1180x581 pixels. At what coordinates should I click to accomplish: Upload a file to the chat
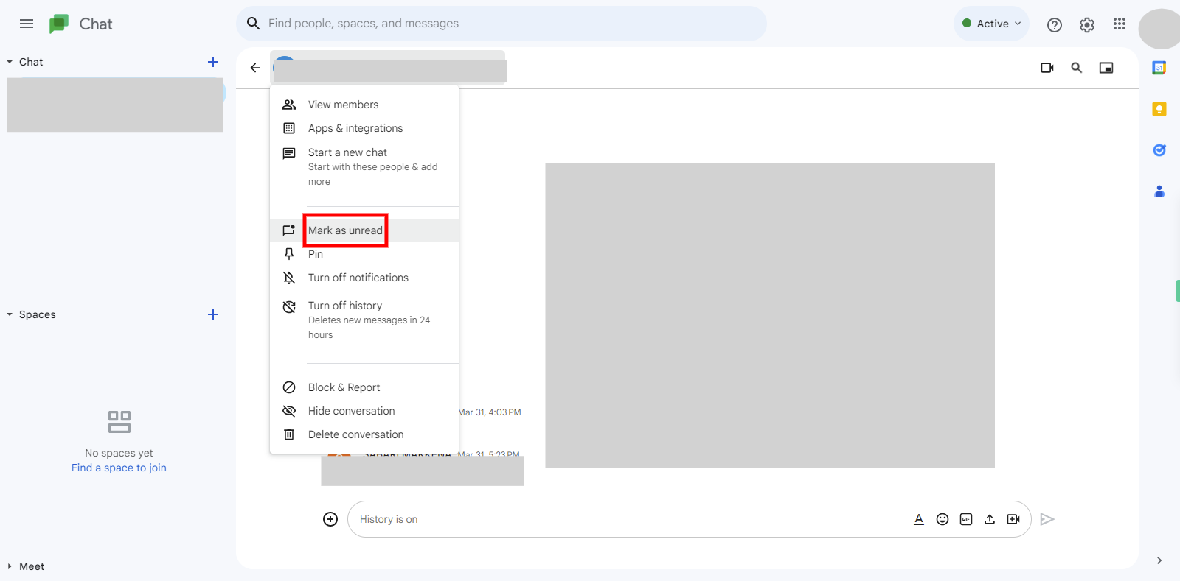click(x=990, y=519)
